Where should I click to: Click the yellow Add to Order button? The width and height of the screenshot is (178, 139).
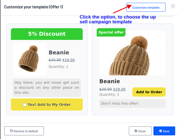149,92
